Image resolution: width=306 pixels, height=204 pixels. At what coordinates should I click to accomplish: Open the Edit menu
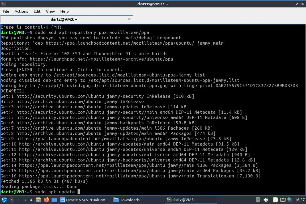(x=37, y=11)
